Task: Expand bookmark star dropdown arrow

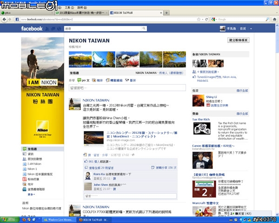Action: point(202,20)
